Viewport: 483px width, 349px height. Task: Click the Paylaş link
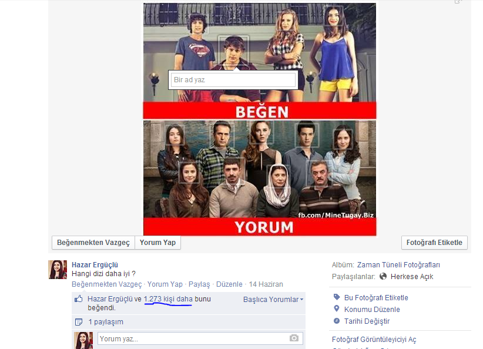[199, 284]
